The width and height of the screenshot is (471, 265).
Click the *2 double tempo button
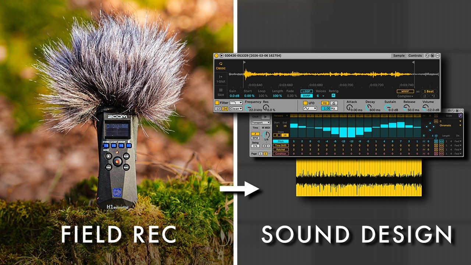click(x=433, y=96)
